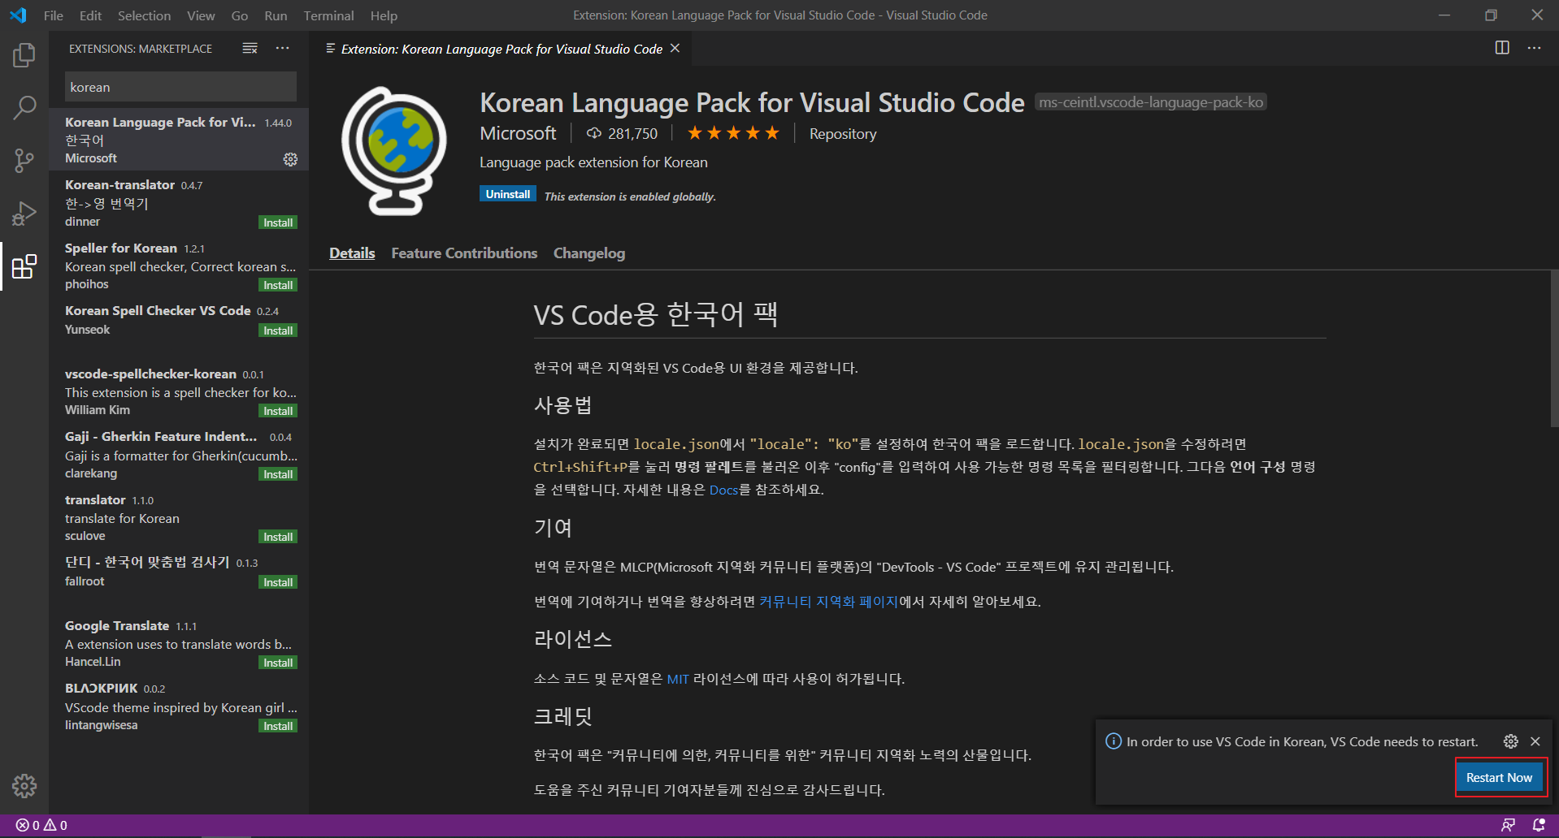The width and height of the screenshot is (1559, 838).
Task: Click the five-star rating
Action: click(x=733, y=133)
